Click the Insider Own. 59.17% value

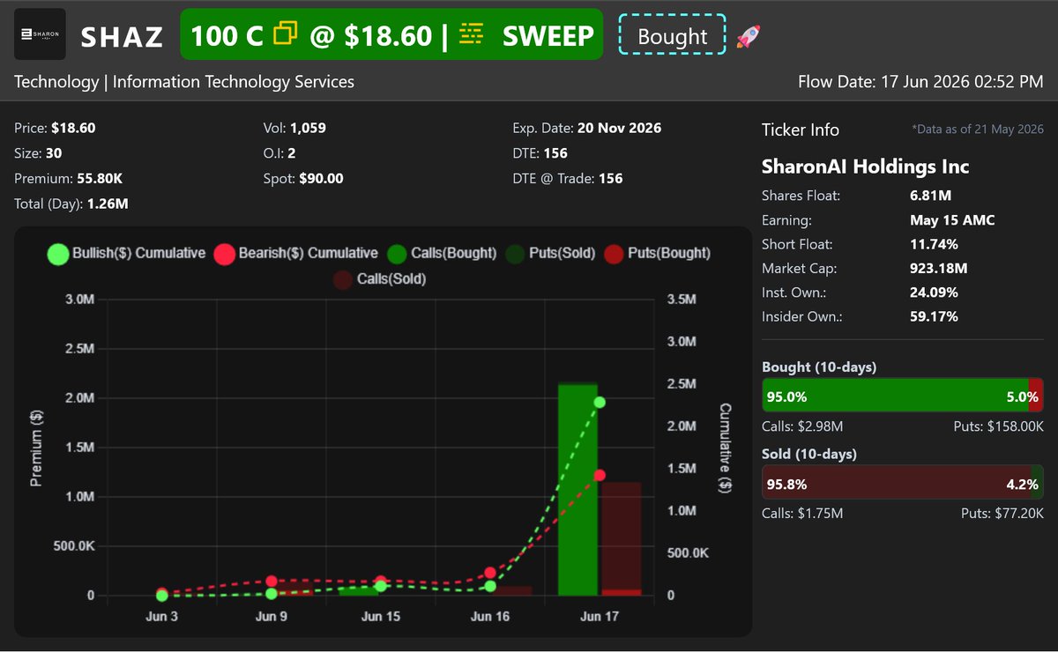point(934,316)
